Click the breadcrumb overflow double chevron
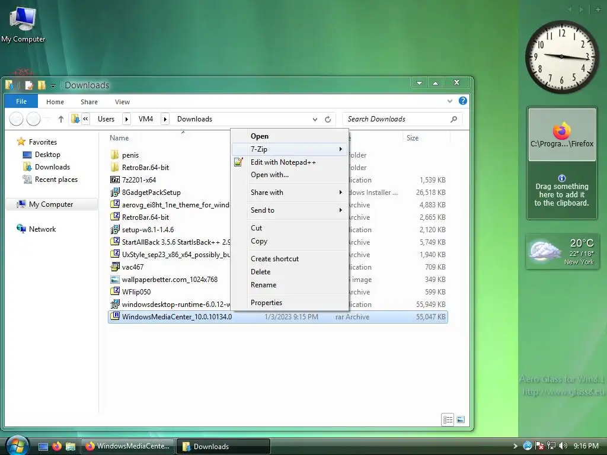The image size is (607, 455). 86,119
